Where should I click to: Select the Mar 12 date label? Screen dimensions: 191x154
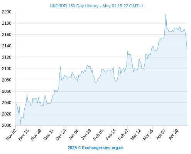point(136,134)
